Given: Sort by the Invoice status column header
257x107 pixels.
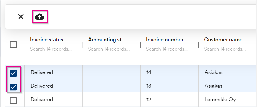Looking at the screenshot, I should coord(46,40).
